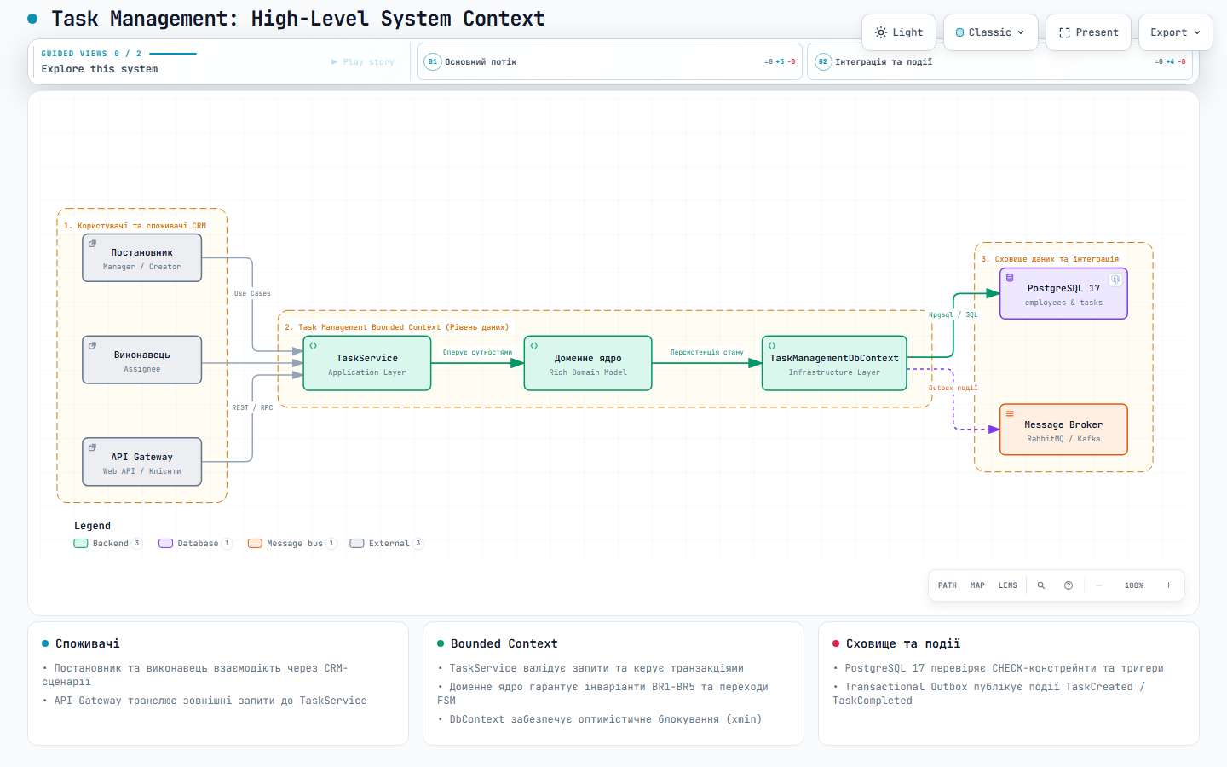Viewport: 1227px width, 767px height.
Task: Click the Outbox події edge label
Action: tap(953, 388)
